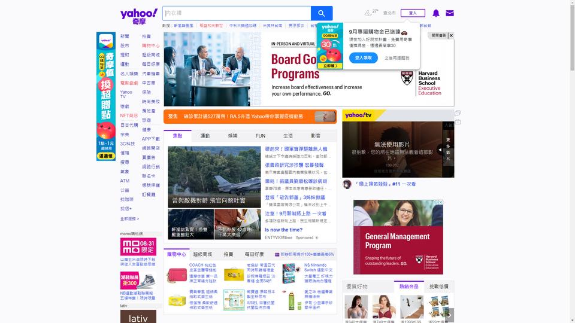
Task: Click the 登入 sign-in button
Action: pyautogui.click(x=413, y=13)
